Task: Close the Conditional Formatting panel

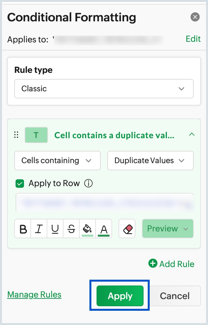Action: click(x=195, y=17)
